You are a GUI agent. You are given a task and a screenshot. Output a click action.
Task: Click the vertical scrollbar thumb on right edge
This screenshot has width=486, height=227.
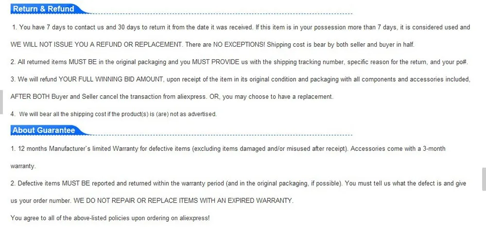[484, 179]
